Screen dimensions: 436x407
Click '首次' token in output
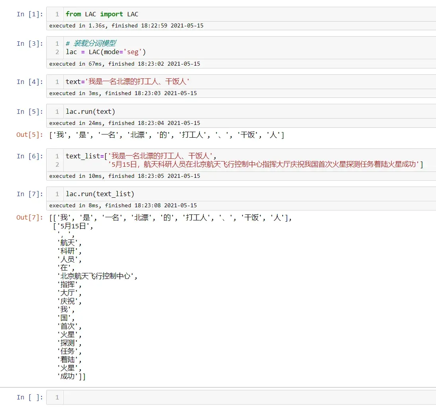coord(68,326)
